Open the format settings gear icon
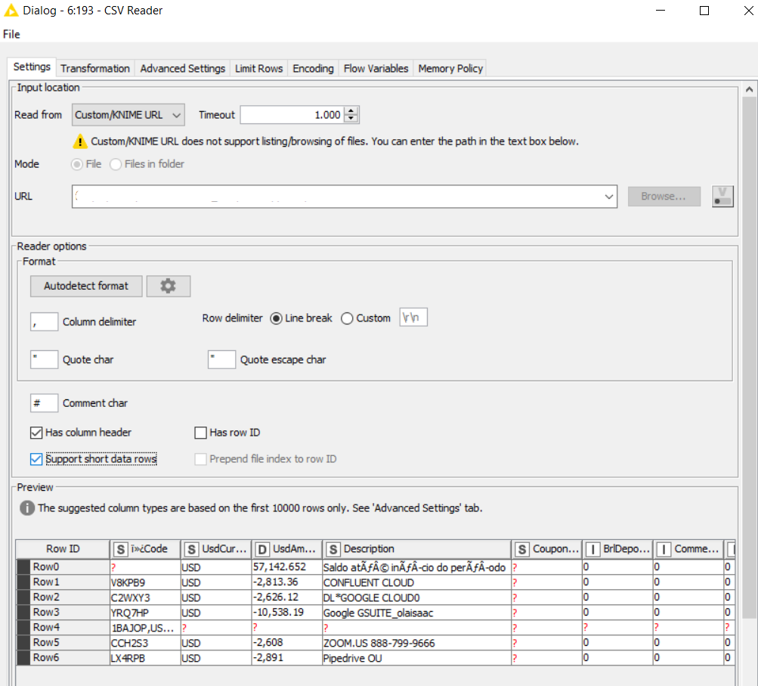Viewport: 758px width, 686px height. click(168, 286)
